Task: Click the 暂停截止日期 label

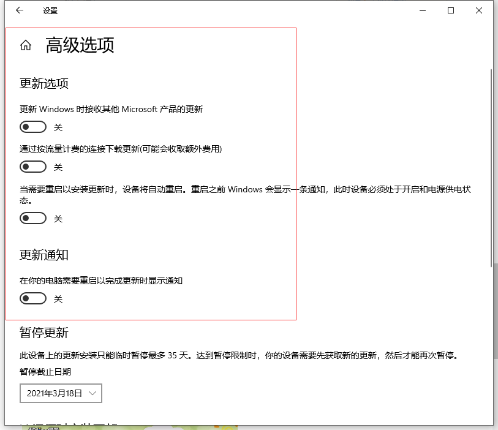Action: (45, 371)
